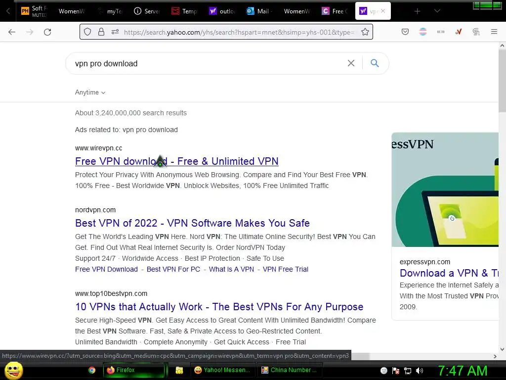Screen dimensions: 506x380
Task: Open the tray flag with red X
Action: (396, 371)
